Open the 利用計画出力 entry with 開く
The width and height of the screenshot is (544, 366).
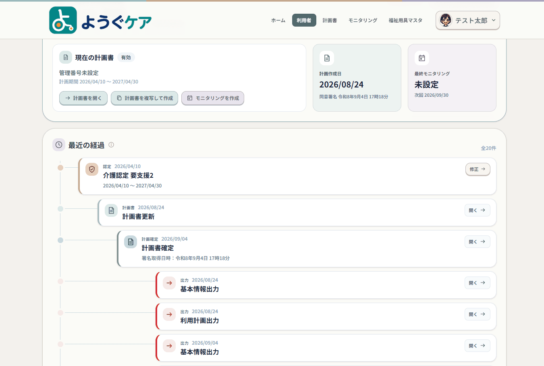(478, 314)
